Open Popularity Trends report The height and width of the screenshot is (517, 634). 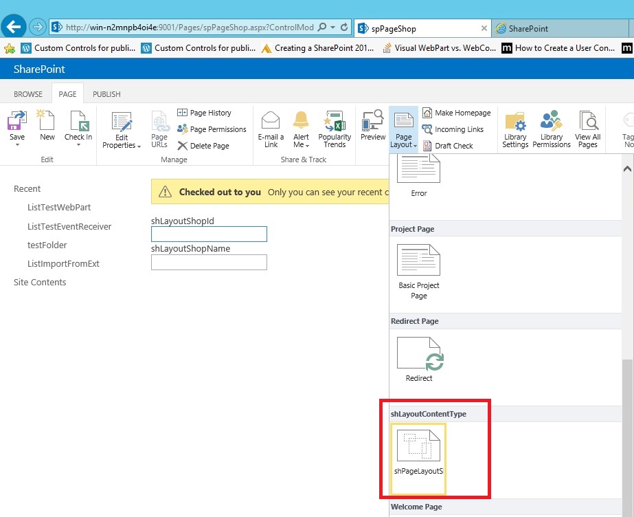click(335, 129)
